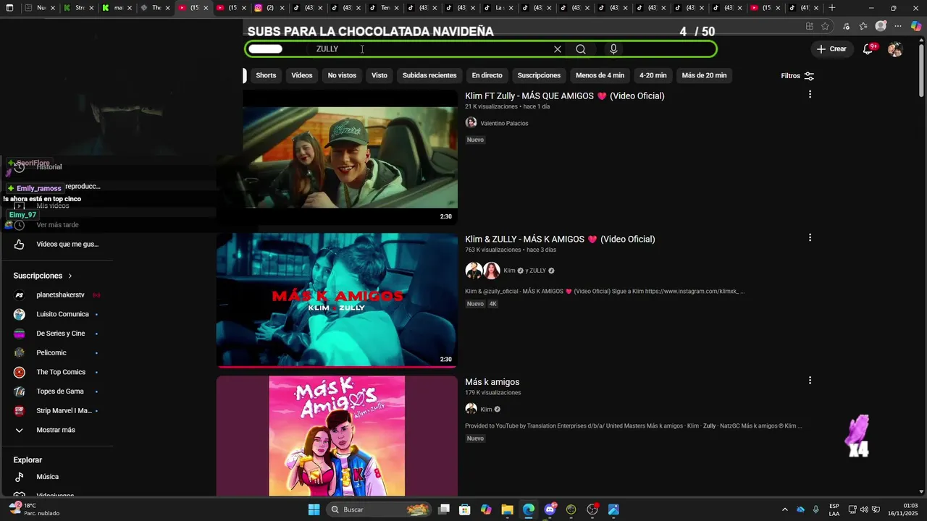The width and height of the screenshot is (927, 521).
Task: Show hidden system tray icons chevron
Action: click(784, 509)
